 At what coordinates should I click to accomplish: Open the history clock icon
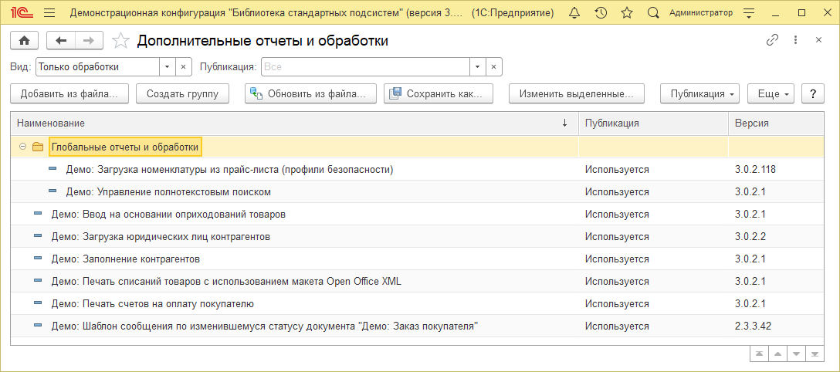click(x=601, y=13)
